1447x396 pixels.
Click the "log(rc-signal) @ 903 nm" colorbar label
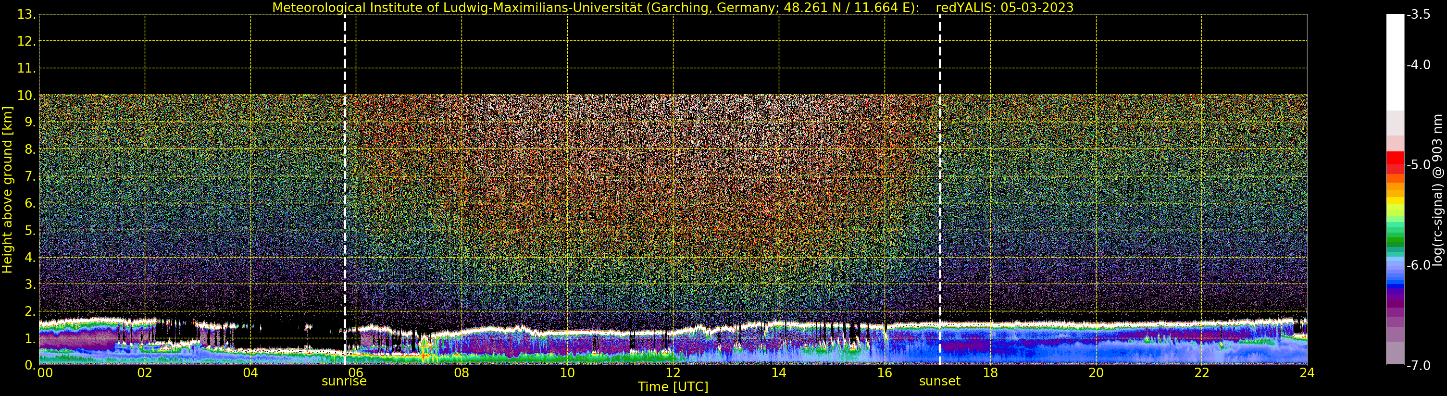pos(1438,190)
